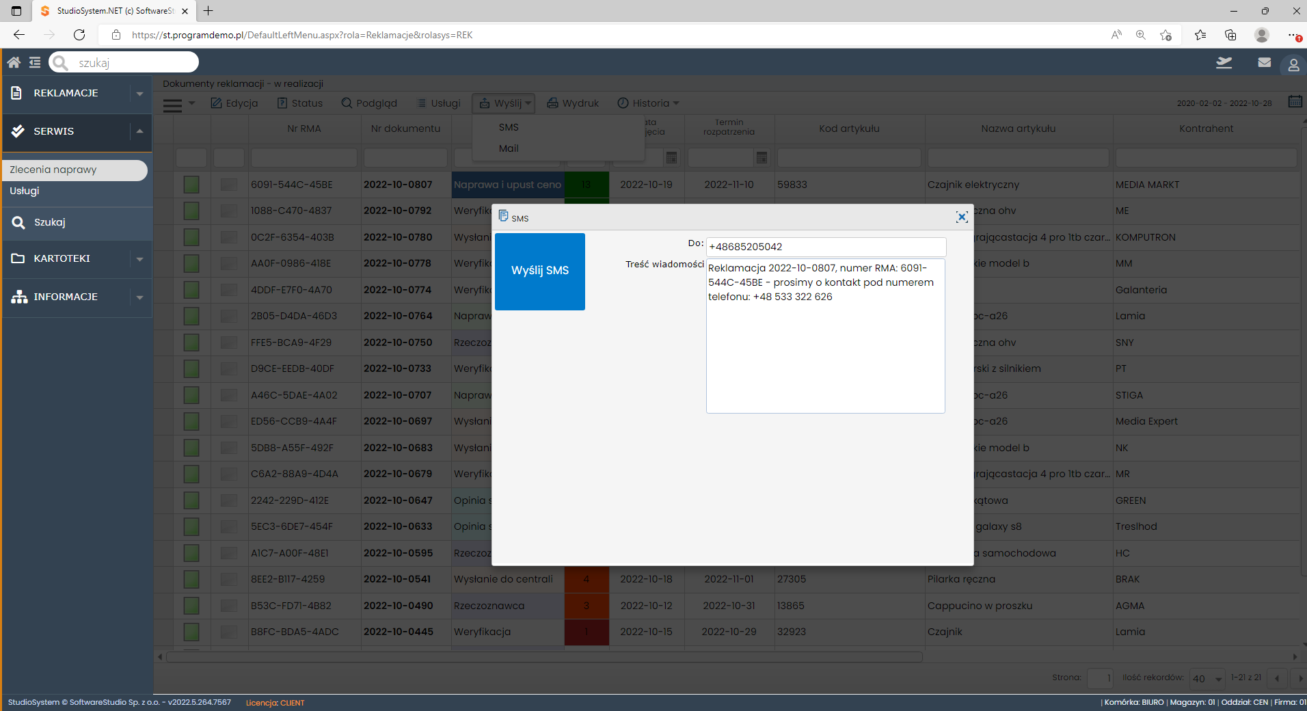Click the search magnifier icon

61,63
